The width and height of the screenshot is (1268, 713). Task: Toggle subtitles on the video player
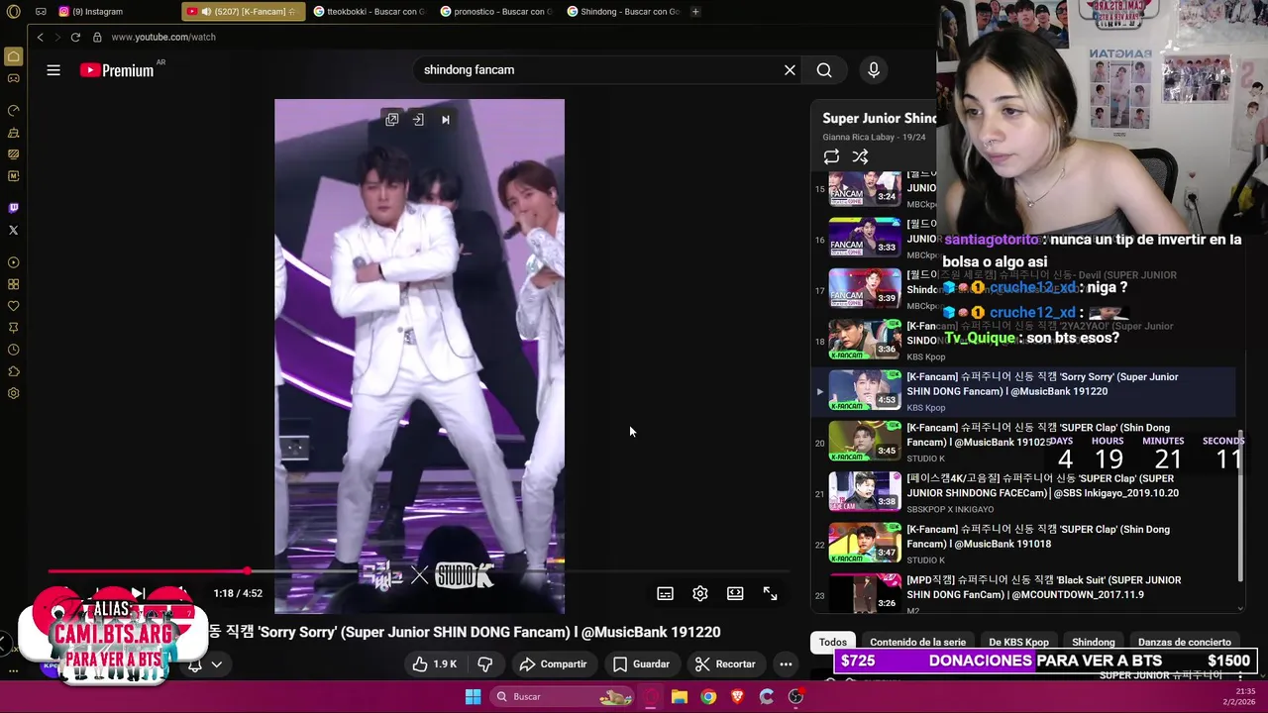666,593
